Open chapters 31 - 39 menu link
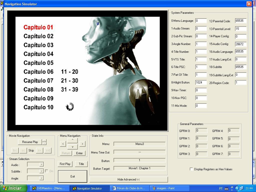Viewport: 256px width, 192px height. pos(69,89)
